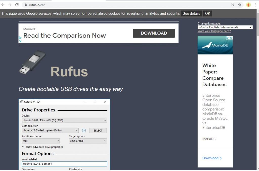The width and height of the screenshot is (259, 171).
Task: Minimize the Rufus 3.0.1304 window
Action: pos(85,102)
